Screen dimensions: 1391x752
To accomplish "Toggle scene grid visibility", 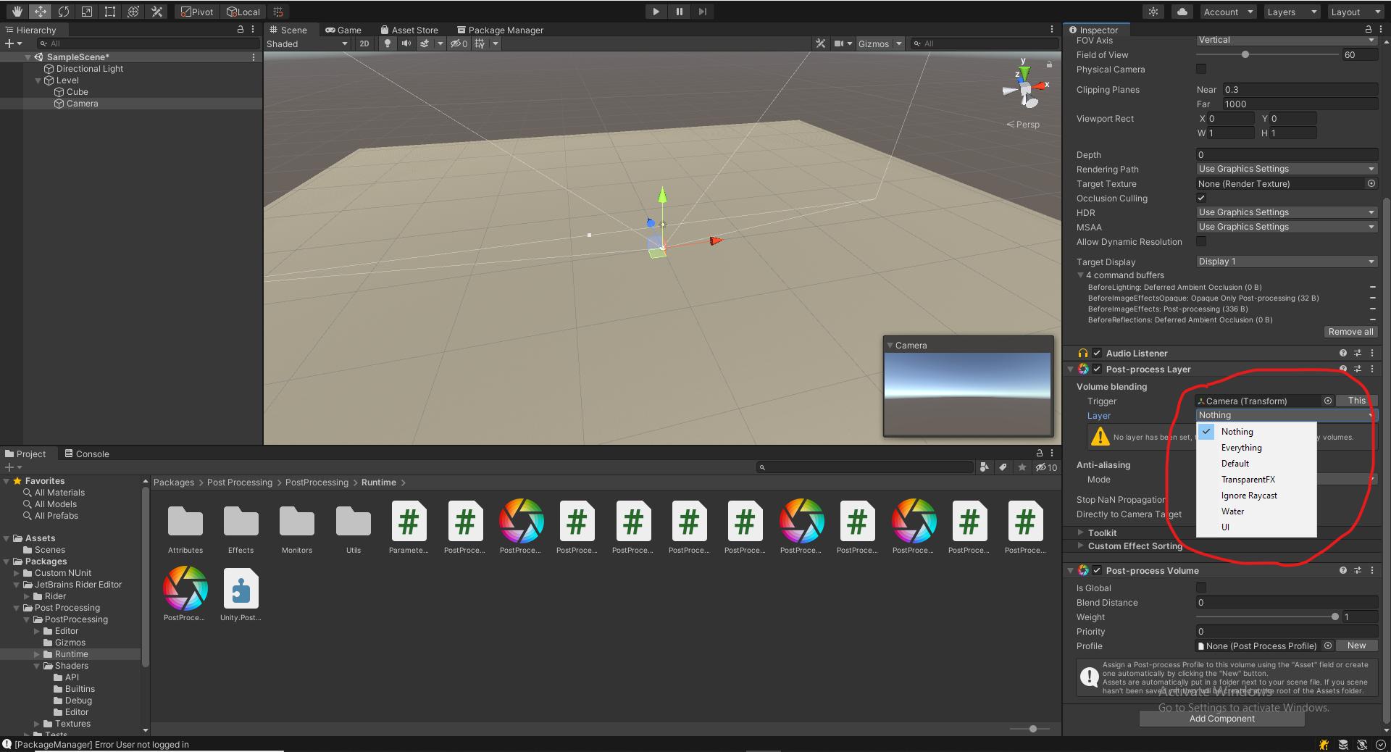I will pos(480,43).
